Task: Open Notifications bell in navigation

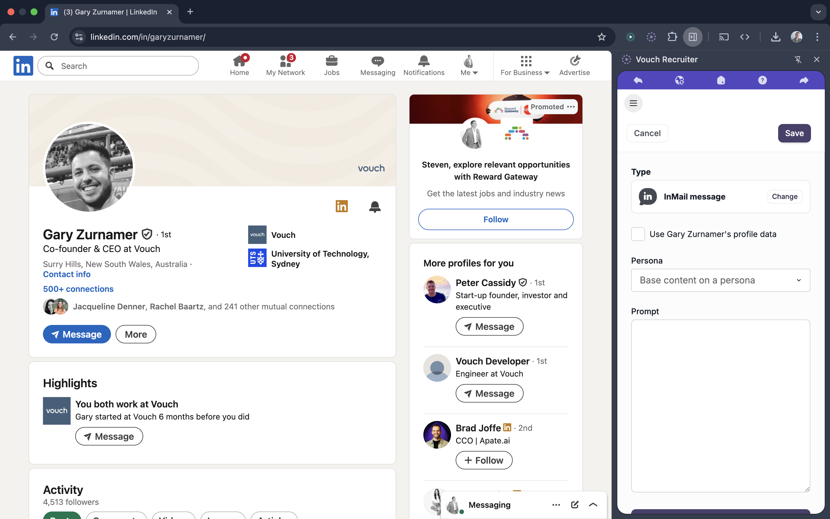Action: (x=424, y=65)
